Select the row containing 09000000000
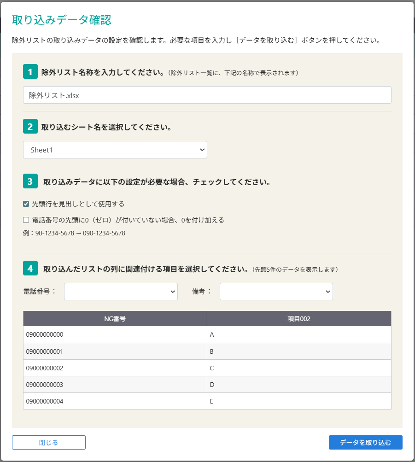This screenshot has width=415, height=462. click(115, 334)
